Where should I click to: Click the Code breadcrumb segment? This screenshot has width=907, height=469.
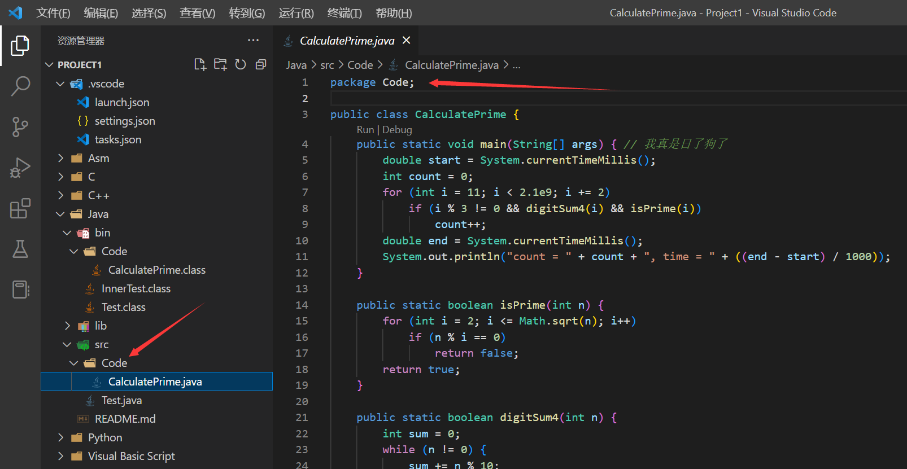pos(360,65)
